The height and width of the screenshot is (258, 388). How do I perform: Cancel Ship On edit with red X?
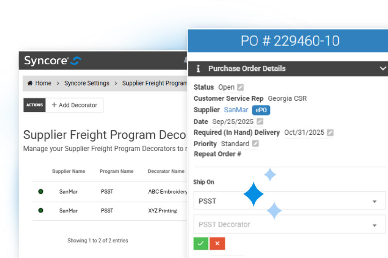[217, 244]
